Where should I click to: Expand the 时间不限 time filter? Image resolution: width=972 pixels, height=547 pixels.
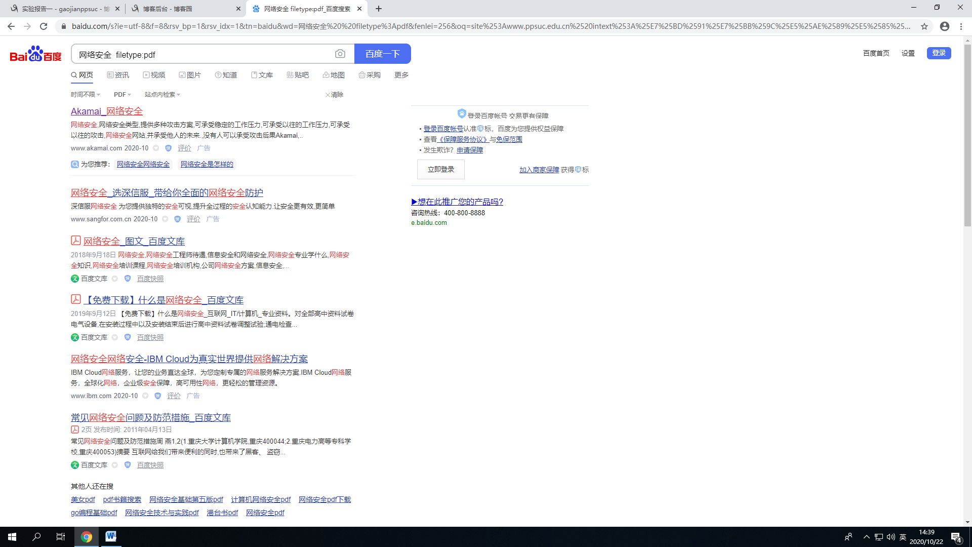pyautogui.click(x=85, y=95)
